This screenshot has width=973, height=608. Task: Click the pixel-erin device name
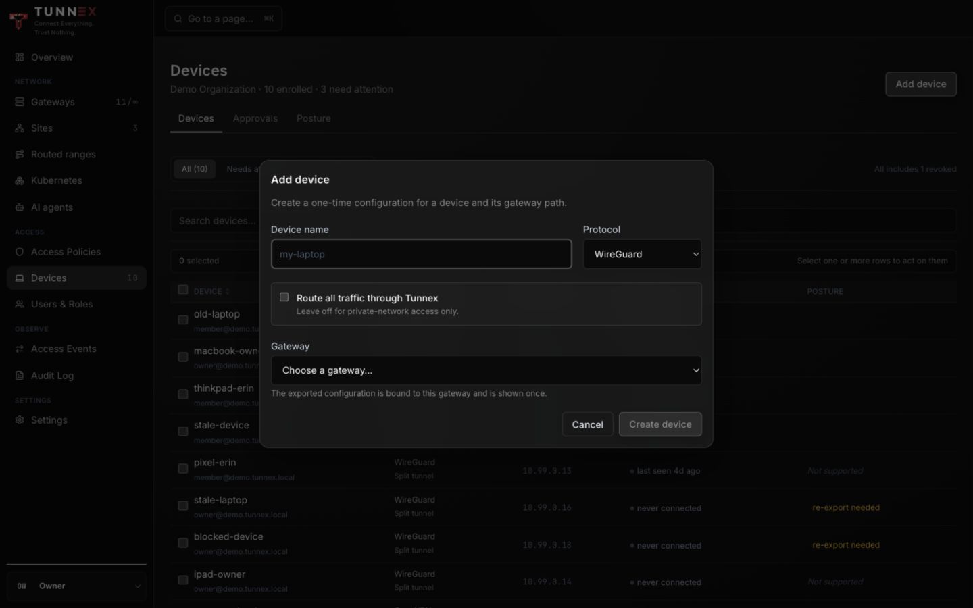point(215,463)
